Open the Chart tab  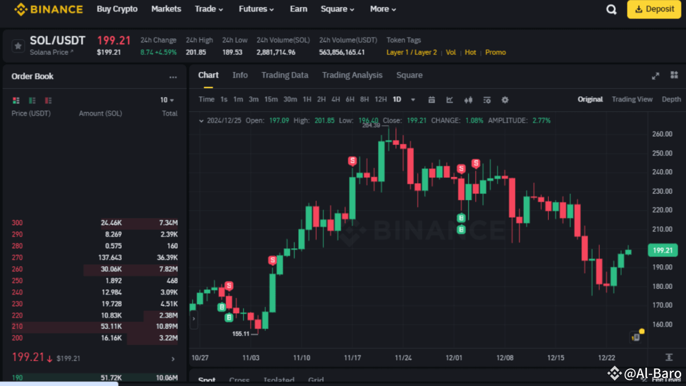208,75
